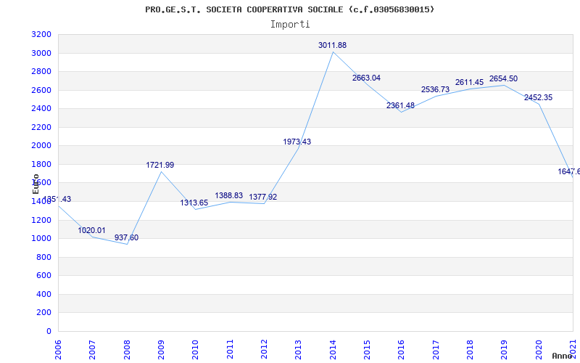Click the 800 y-axis tick label
The width and height of the screenshot is (580, 363).
click(44, 257)
